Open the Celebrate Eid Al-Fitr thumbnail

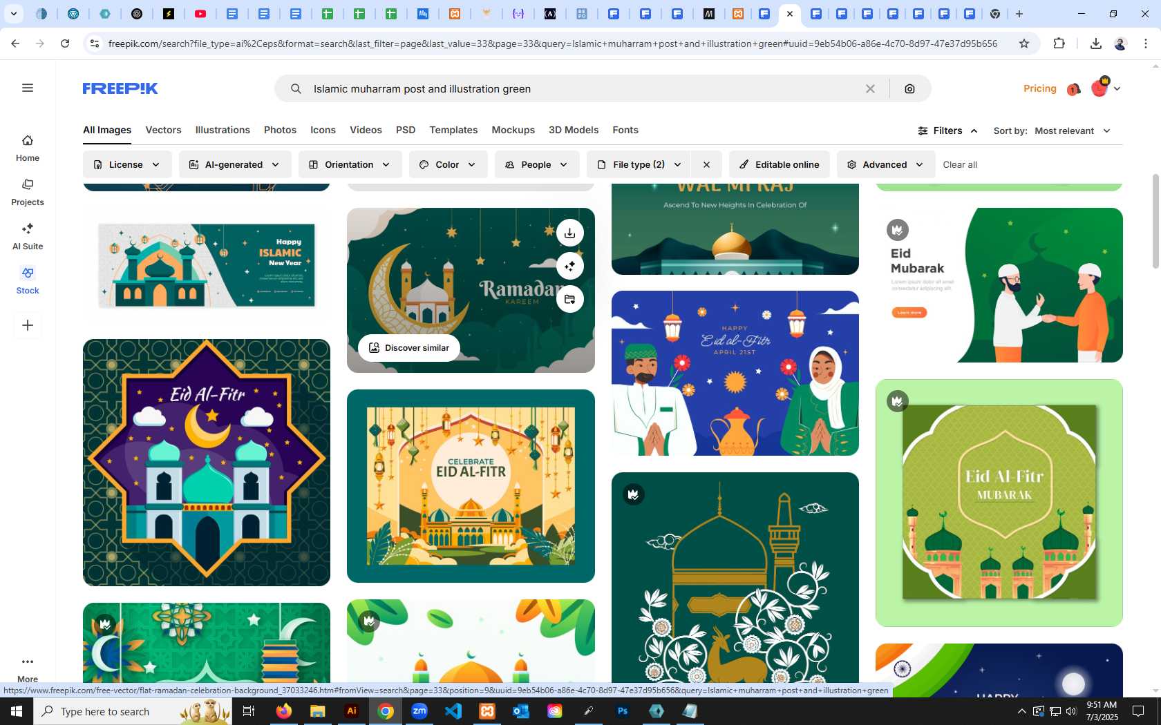[x=471, y=486]
